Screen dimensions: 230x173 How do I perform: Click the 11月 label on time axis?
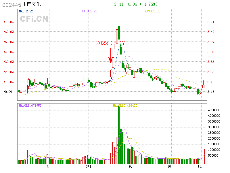pyautogui.click(x=202, y=166)
